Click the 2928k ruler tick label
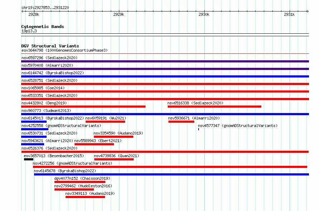The height and width of the screenshot is (211, 319). pyautogui.click(x=34, y=14)
